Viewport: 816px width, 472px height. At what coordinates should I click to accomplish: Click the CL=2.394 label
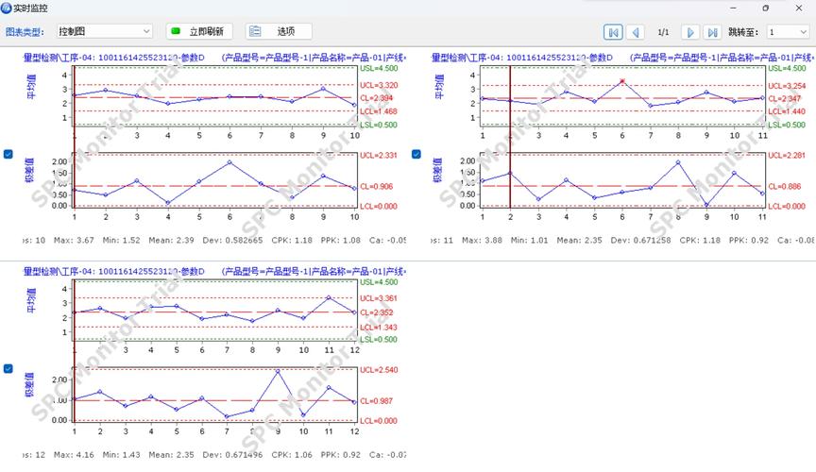pos(377,98)
